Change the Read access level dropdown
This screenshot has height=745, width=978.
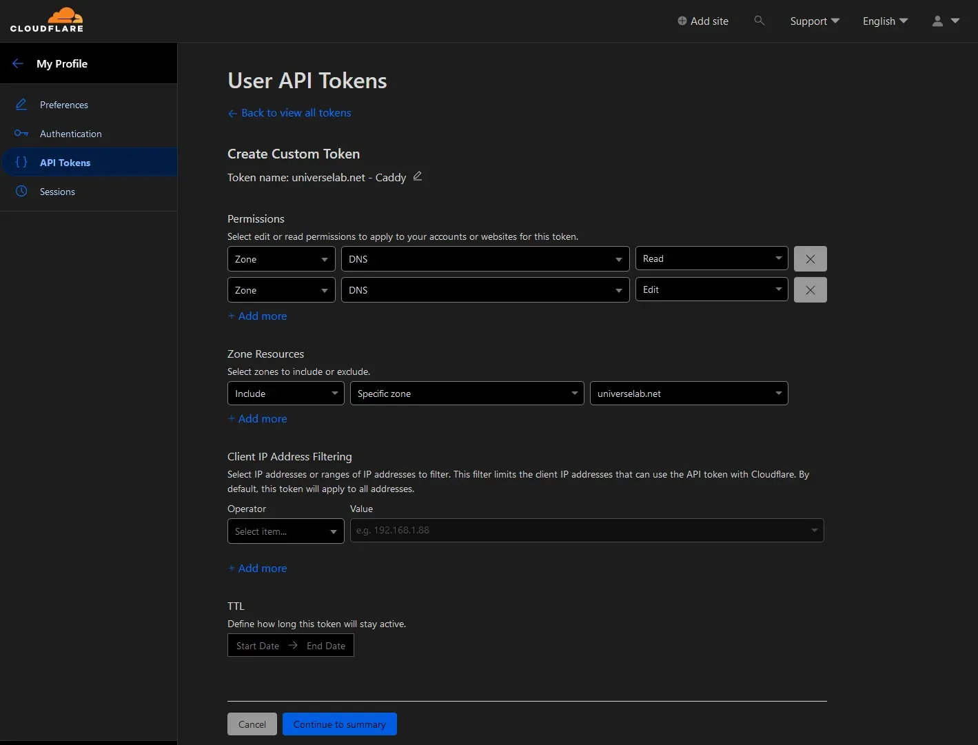[712, 258]
